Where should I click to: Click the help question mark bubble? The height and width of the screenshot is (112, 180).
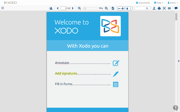tap(175, 108)
